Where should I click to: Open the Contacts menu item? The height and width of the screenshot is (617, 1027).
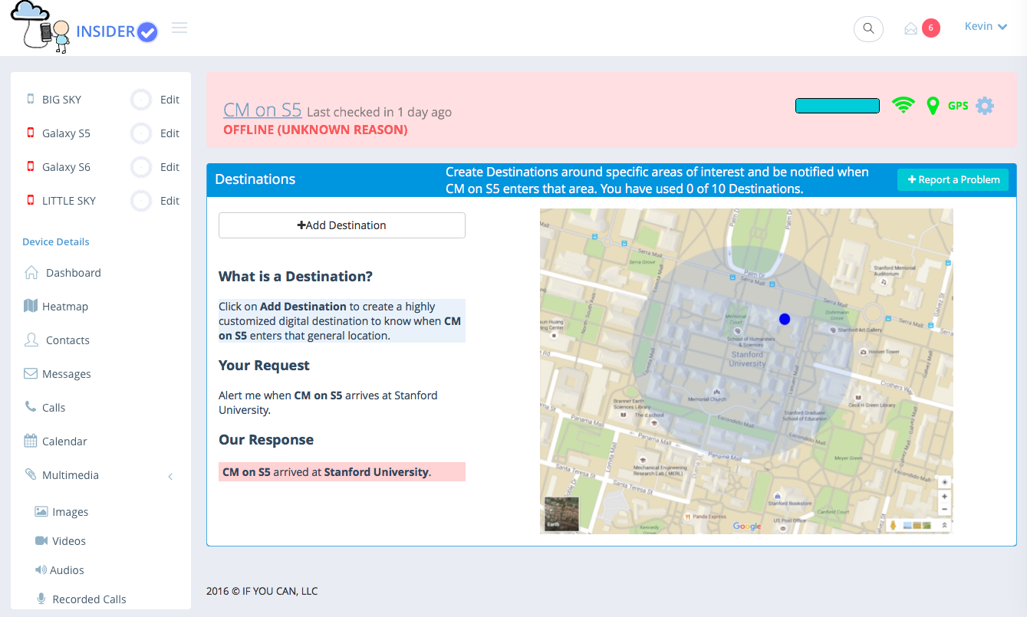tap(67, 340)
